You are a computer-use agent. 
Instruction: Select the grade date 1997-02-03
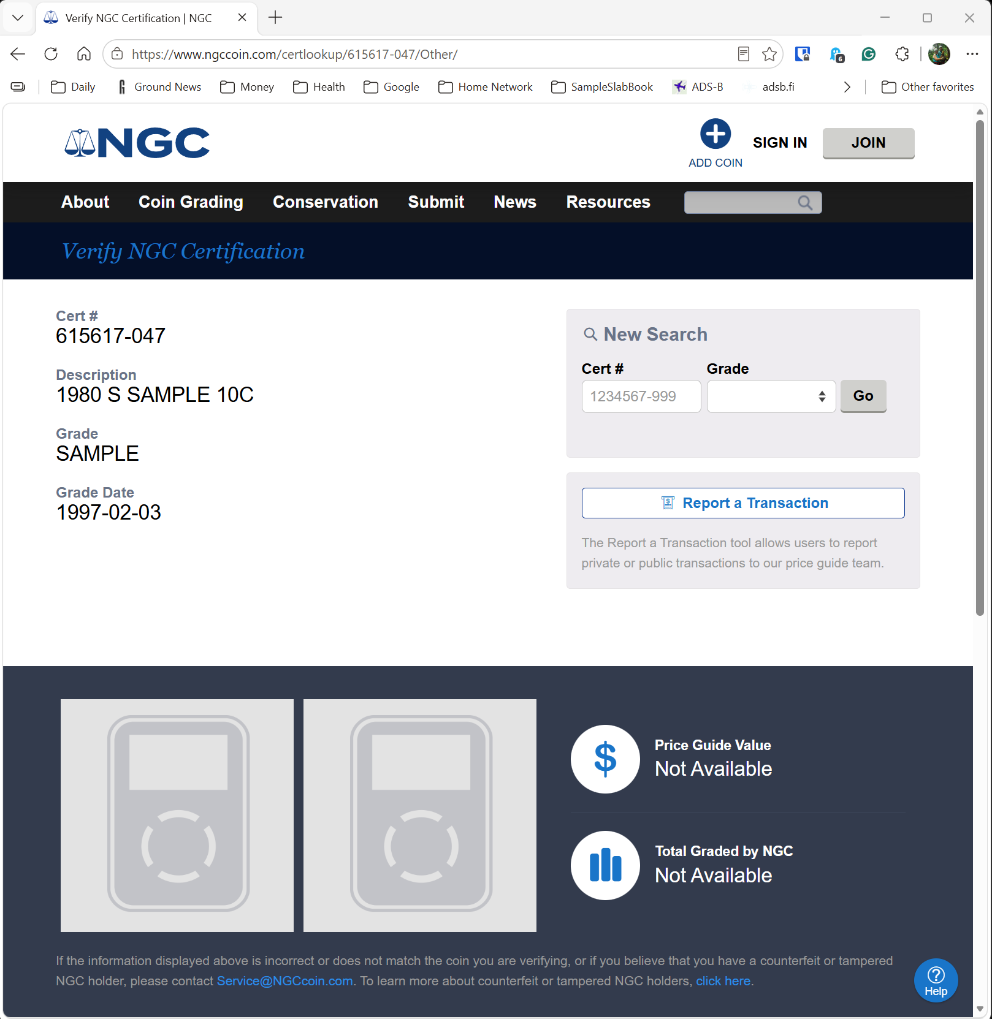109,512
